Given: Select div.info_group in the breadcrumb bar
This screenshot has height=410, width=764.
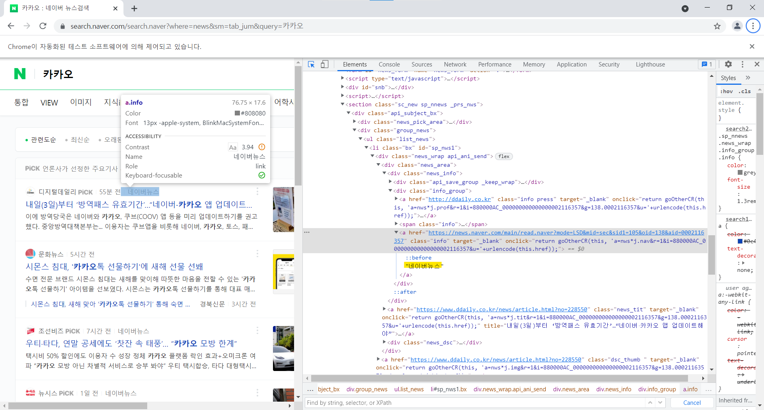Looking at the screenshot, I should point(657,389).
